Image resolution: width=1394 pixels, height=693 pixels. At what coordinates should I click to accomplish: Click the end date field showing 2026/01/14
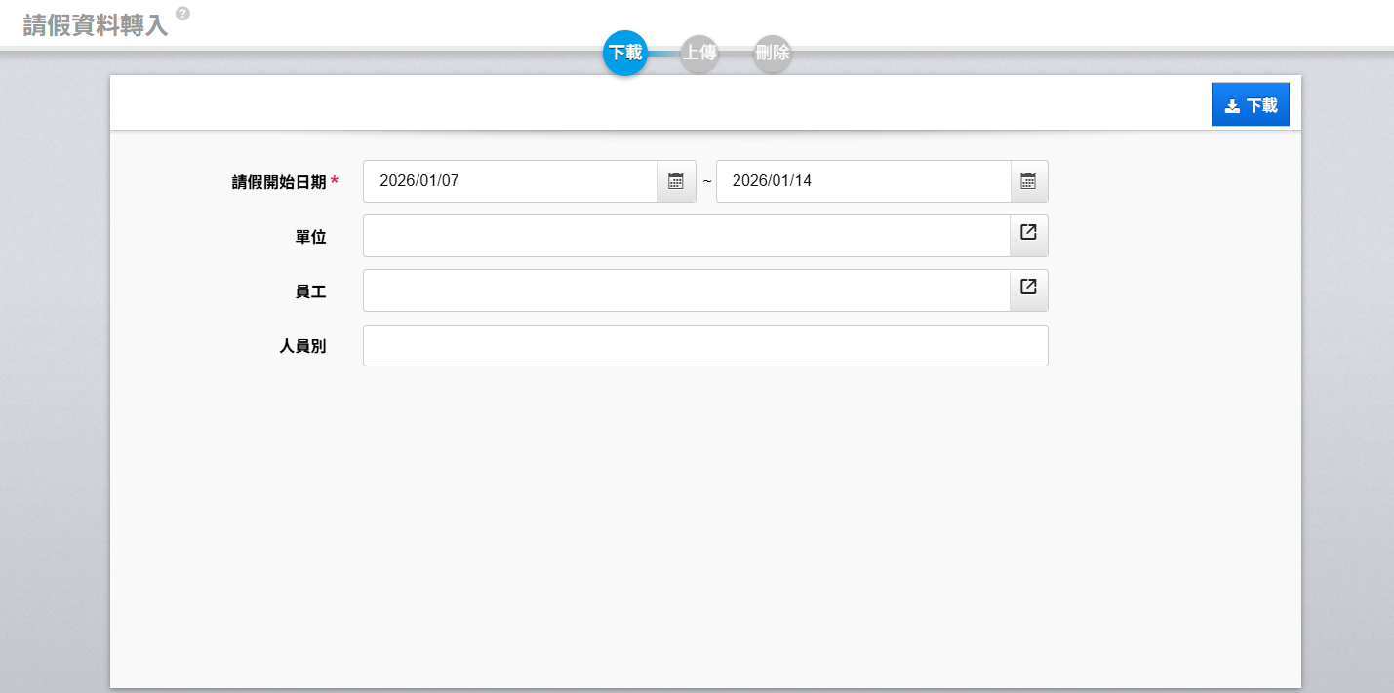862,181
